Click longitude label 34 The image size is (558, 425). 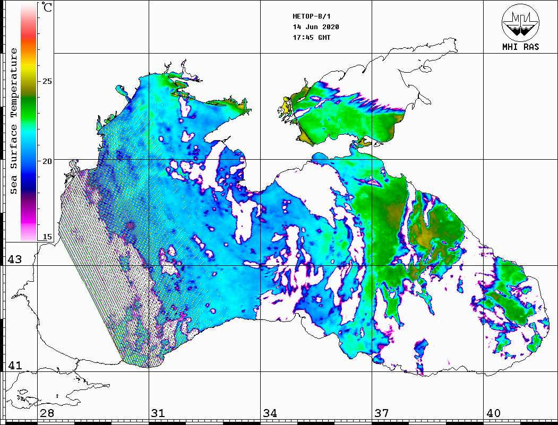point(270,413)
